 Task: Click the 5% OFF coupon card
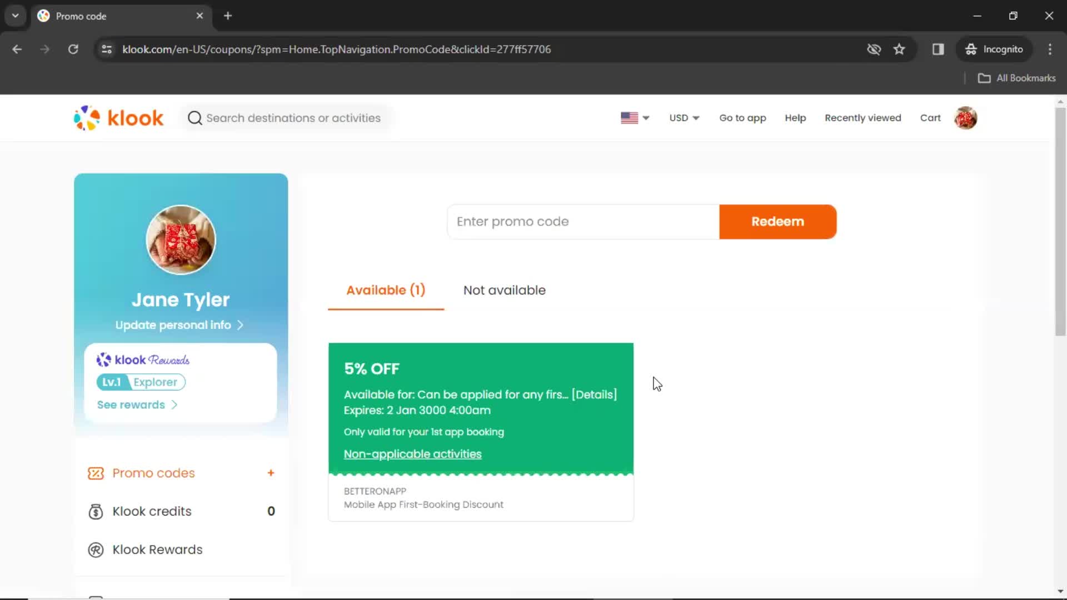481,432
